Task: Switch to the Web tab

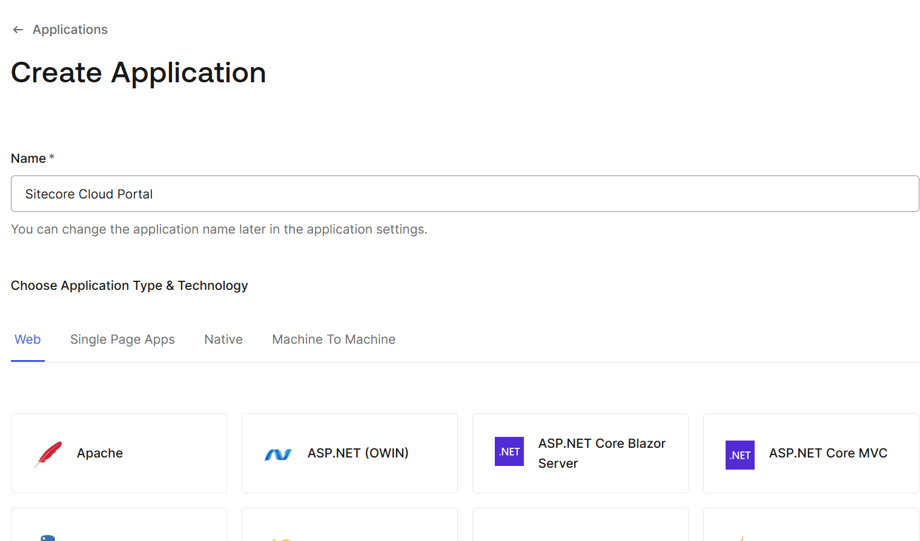Action: 28,339
